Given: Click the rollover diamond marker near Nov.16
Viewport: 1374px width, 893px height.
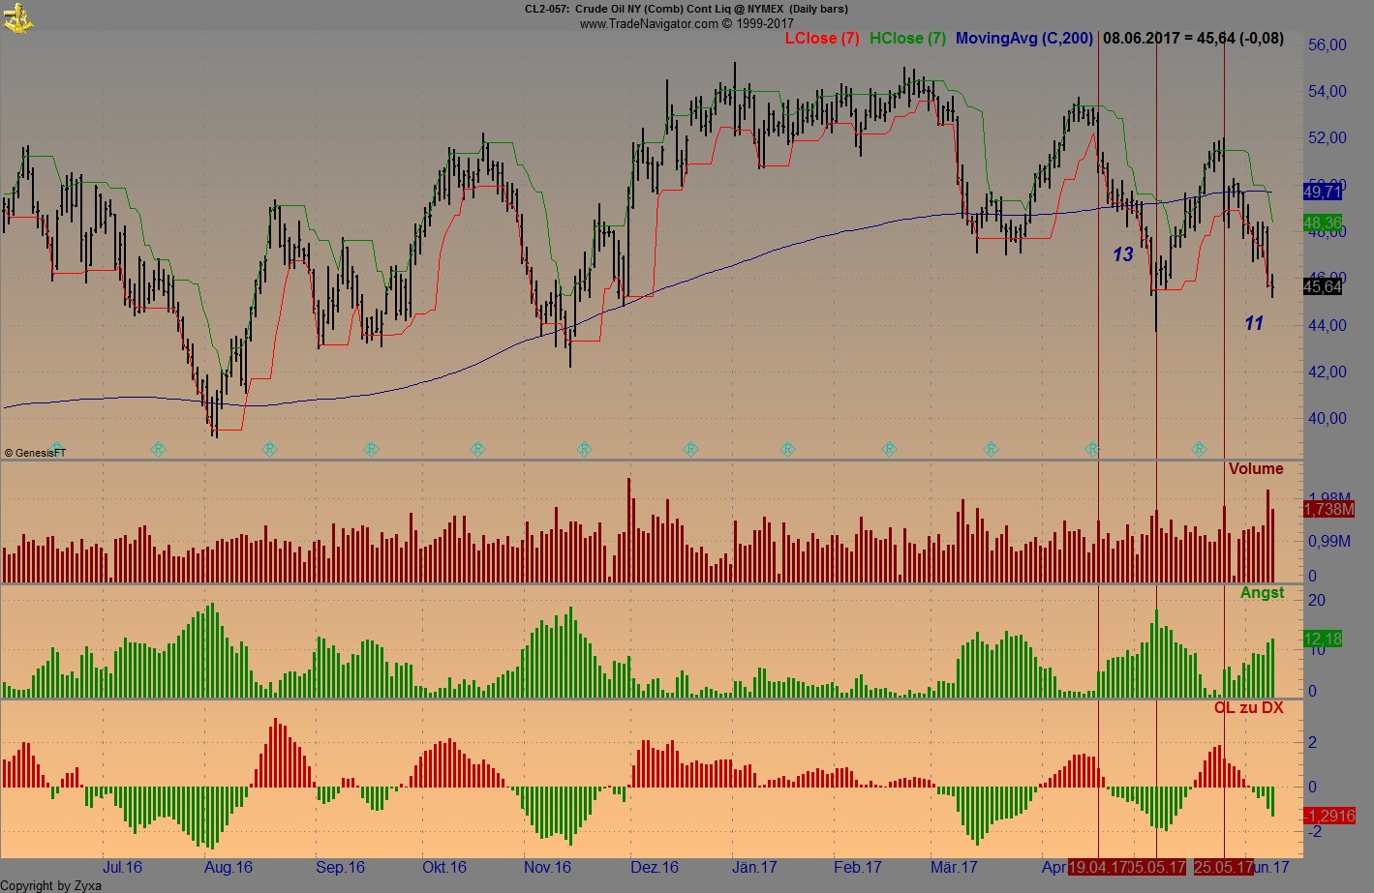Looking at the screenshot, I should 584,449.
